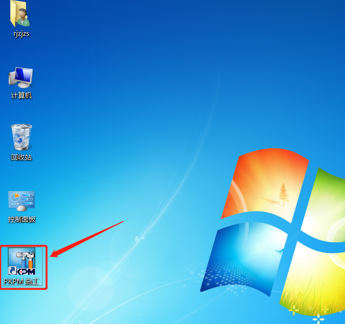Click the 回收站 label text

pos(22,157)
